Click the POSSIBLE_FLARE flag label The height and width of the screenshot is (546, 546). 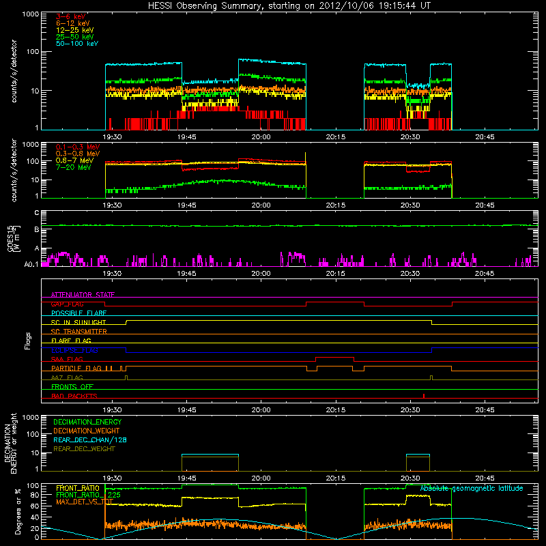tap(78, 313)
